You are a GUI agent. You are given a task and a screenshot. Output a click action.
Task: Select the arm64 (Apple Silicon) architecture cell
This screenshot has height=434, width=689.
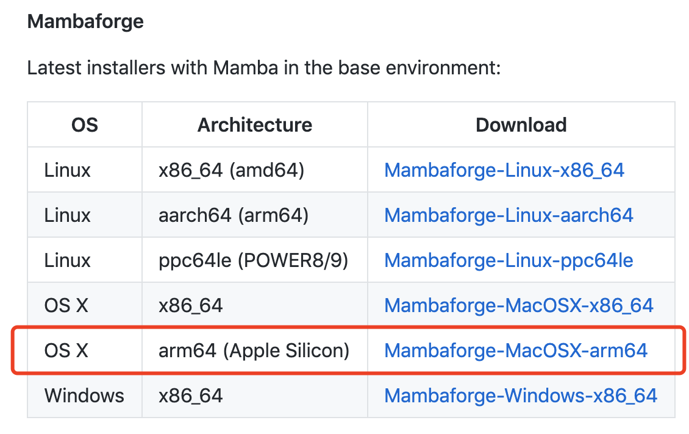click(x=254, y=350)
